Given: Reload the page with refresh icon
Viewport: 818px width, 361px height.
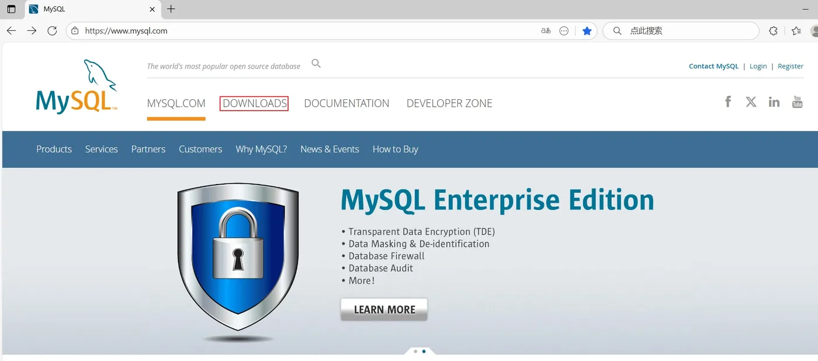Looking at the screenshot, I should coord(52,31).
